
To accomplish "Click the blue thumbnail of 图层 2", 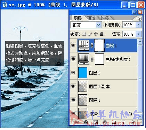I will [83, 73].
